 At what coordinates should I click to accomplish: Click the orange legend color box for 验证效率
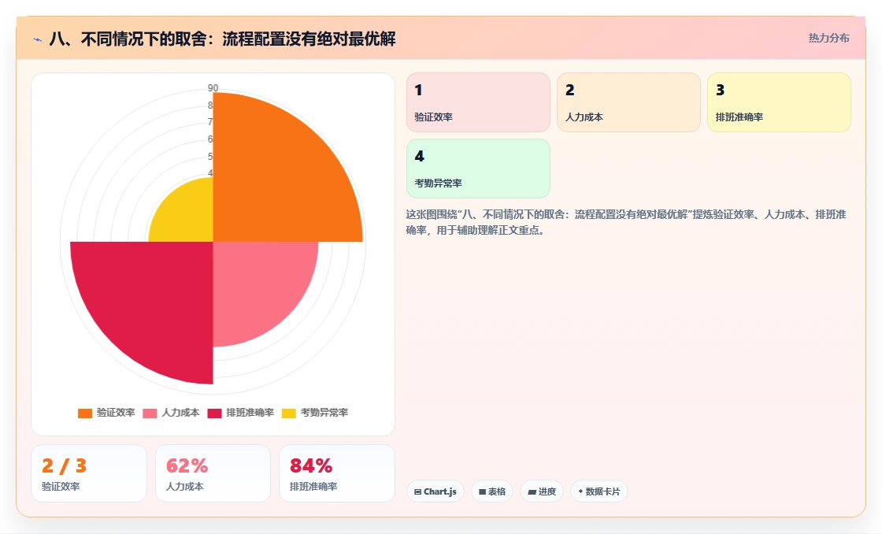[85, 413]
